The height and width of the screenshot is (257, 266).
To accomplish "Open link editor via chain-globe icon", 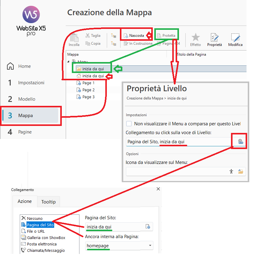I will point(240,141).
